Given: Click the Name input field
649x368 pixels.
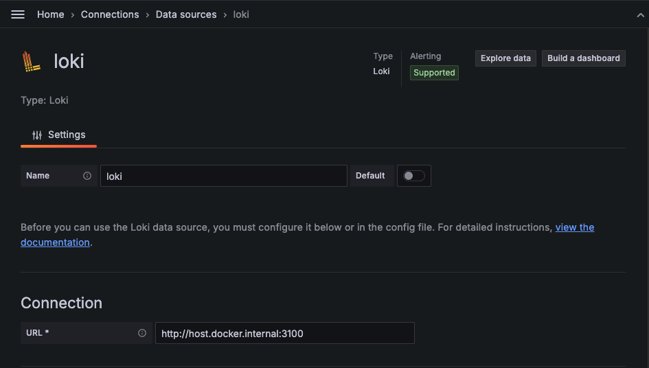Looking at the screenshot, I should point(223,176).
